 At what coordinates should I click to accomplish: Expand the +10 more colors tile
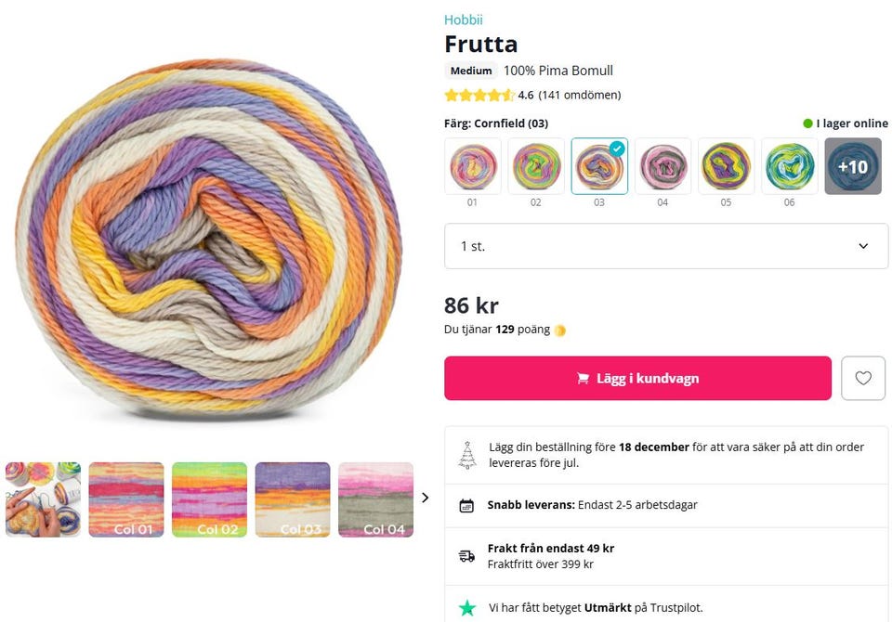click(853, 166)
